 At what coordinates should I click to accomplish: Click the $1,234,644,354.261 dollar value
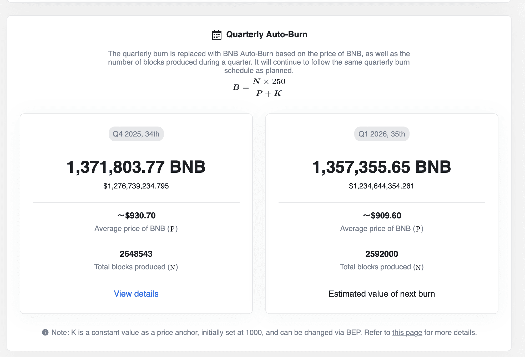point(382,186)
